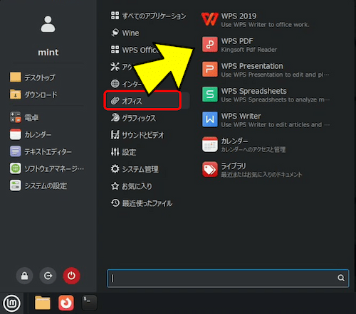Click "最近またはお気に入りのドキュメント" description
Screen dimensions: 356x314
(x=261, y=175)
